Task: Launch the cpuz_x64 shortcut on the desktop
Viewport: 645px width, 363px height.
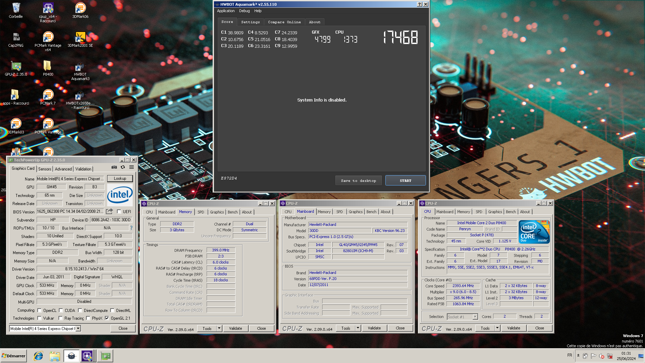Action: 48,12
